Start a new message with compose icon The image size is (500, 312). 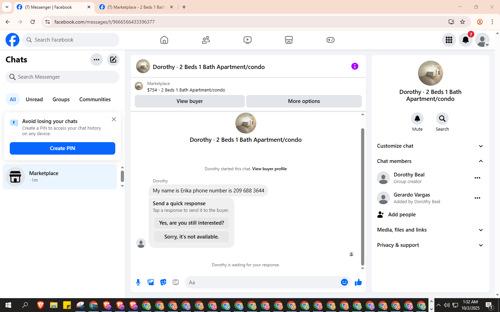pos(113,60)
